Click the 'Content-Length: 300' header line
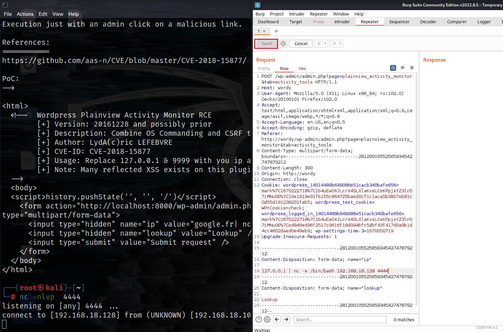This screenshot has width=503, height=332. [287, 168]
